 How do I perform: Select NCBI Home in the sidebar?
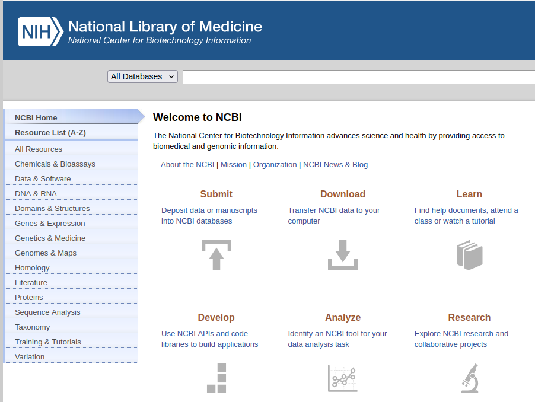[36, 117]
